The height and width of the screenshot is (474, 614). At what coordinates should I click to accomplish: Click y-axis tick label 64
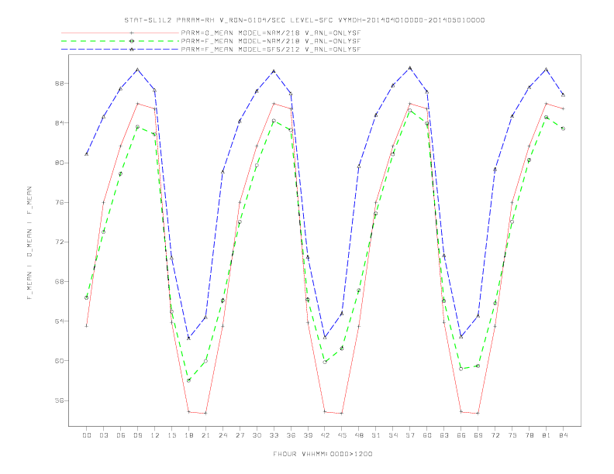tap(59, 321)
